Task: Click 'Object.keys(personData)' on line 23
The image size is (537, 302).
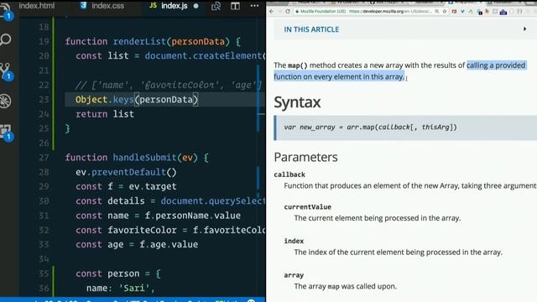Action: [x=137, y=100]
